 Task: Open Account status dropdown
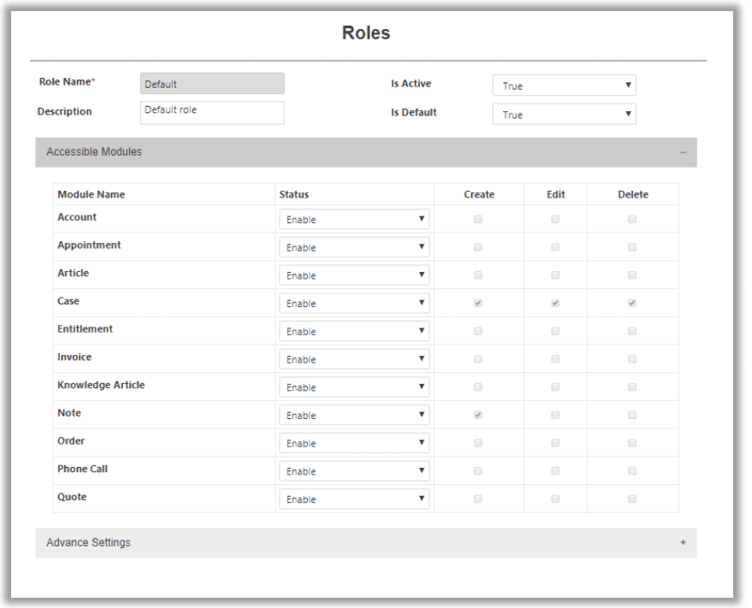(x=354, y=219)
